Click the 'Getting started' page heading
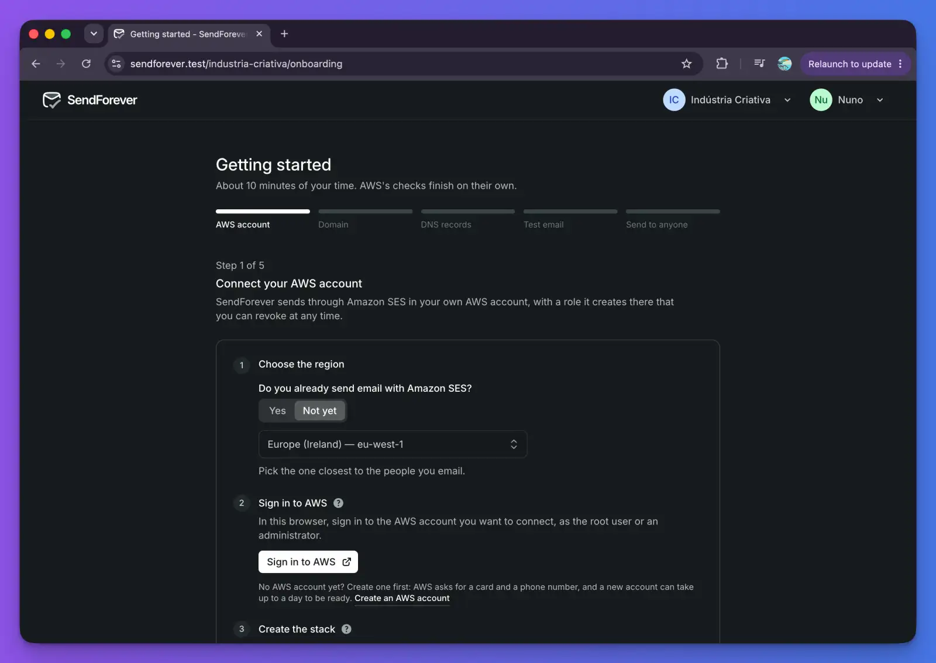 pos(273,165)
